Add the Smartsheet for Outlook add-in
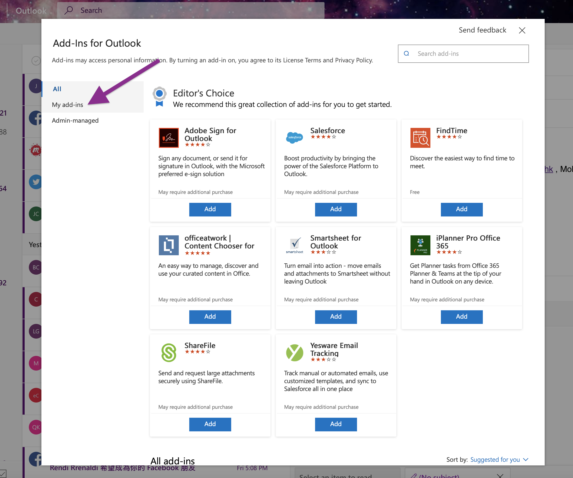 (336, 317)
